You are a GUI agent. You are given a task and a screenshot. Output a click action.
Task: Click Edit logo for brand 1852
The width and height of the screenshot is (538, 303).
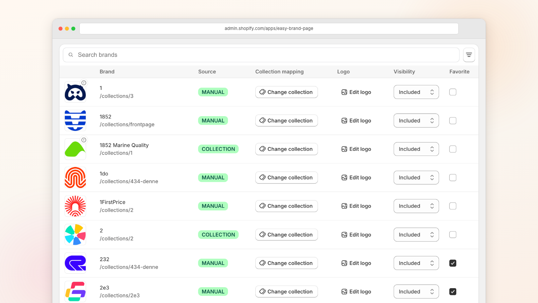(356, 121)
